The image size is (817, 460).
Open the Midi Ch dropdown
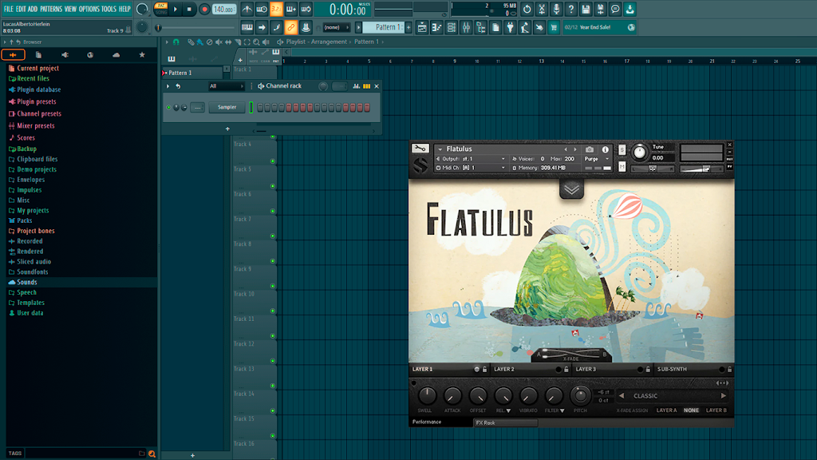click(472, 168)
